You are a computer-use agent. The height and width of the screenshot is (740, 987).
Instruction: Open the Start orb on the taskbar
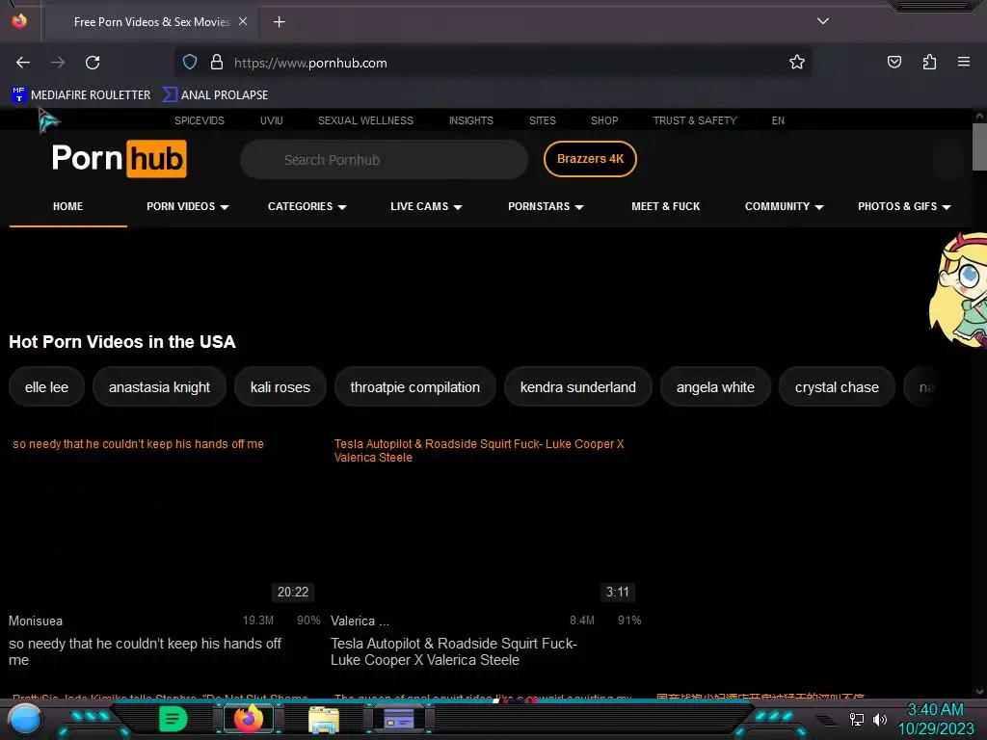25,719
